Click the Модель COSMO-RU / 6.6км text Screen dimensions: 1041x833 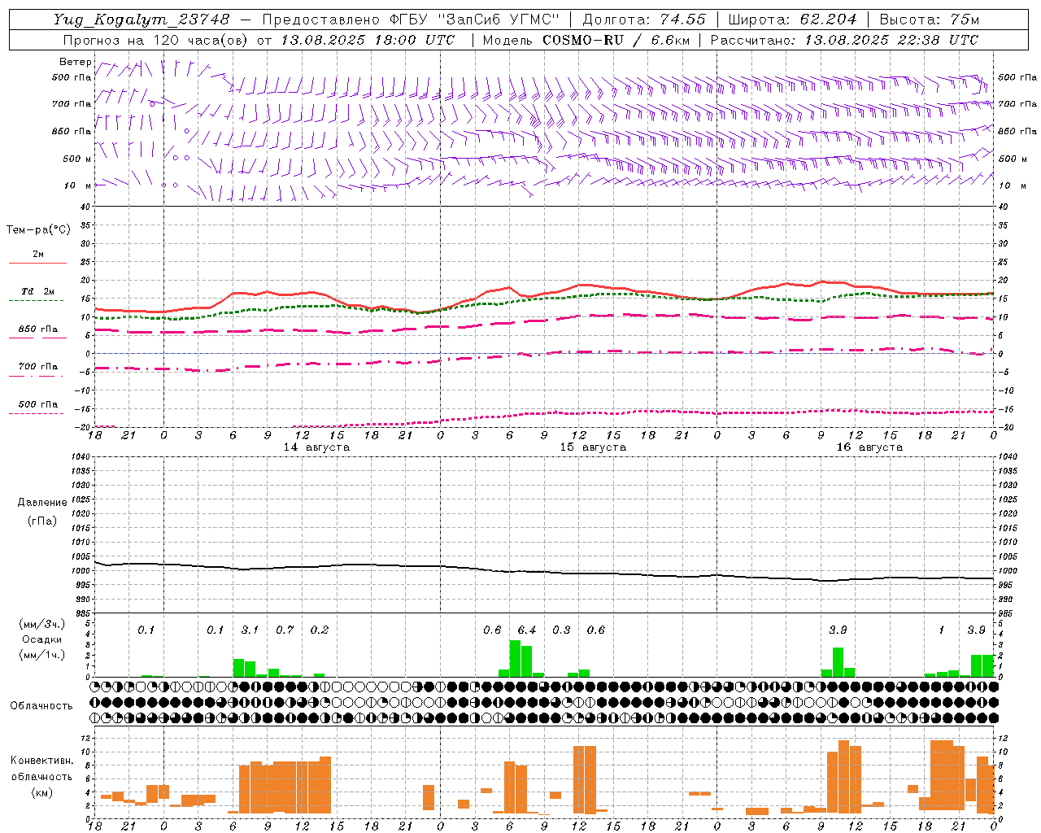(x=586, y=40)
